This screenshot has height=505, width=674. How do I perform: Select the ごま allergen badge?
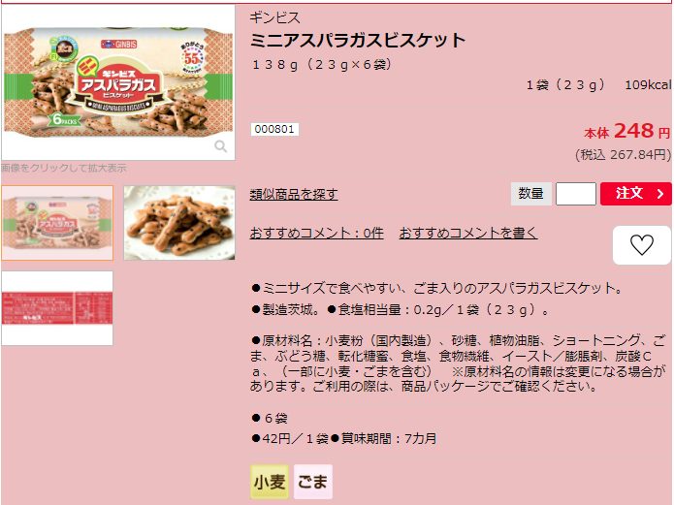(x=313, y=482)
